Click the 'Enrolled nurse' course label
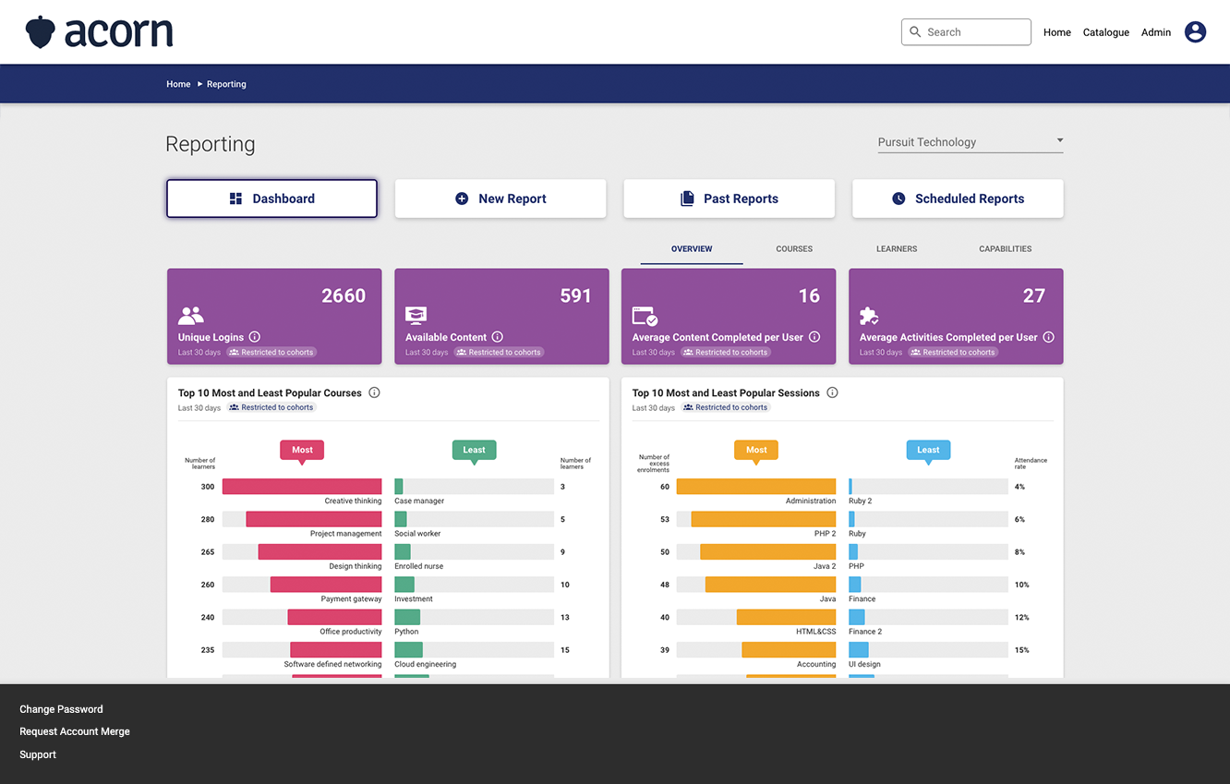 pyautogui.click(x=419, y=566)
